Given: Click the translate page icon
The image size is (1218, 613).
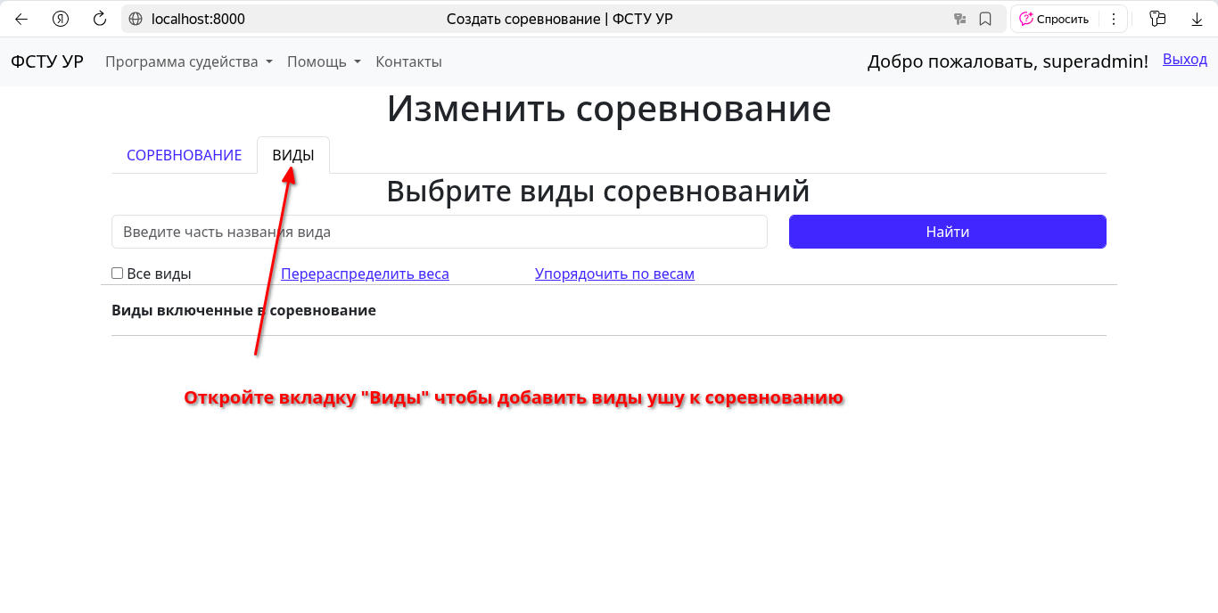Looking at the screenshot, I should coord(959,19).
